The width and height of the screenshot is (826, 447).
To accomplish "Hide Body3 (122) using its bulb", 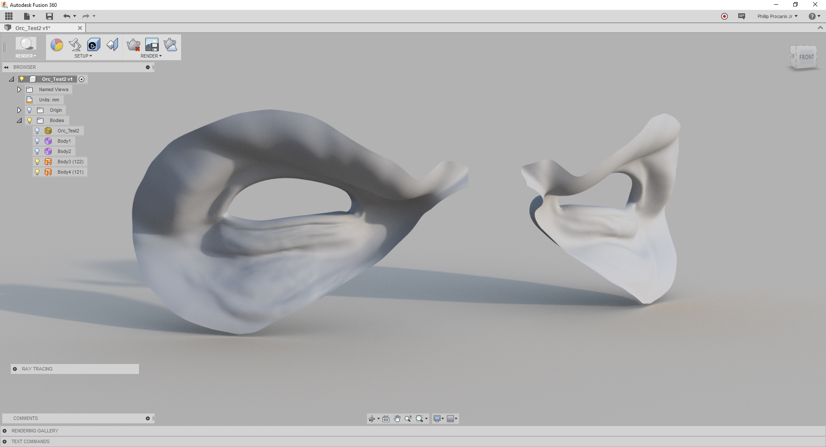I will pyautogui.click(x=37, y=162).
